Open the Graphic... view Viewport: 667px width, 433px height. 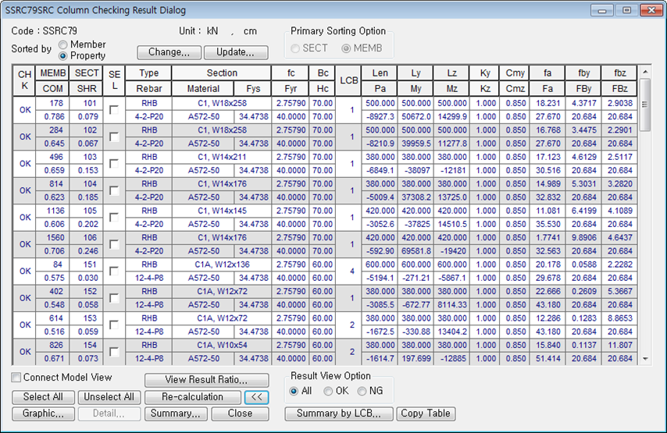(x=44, y=413)
